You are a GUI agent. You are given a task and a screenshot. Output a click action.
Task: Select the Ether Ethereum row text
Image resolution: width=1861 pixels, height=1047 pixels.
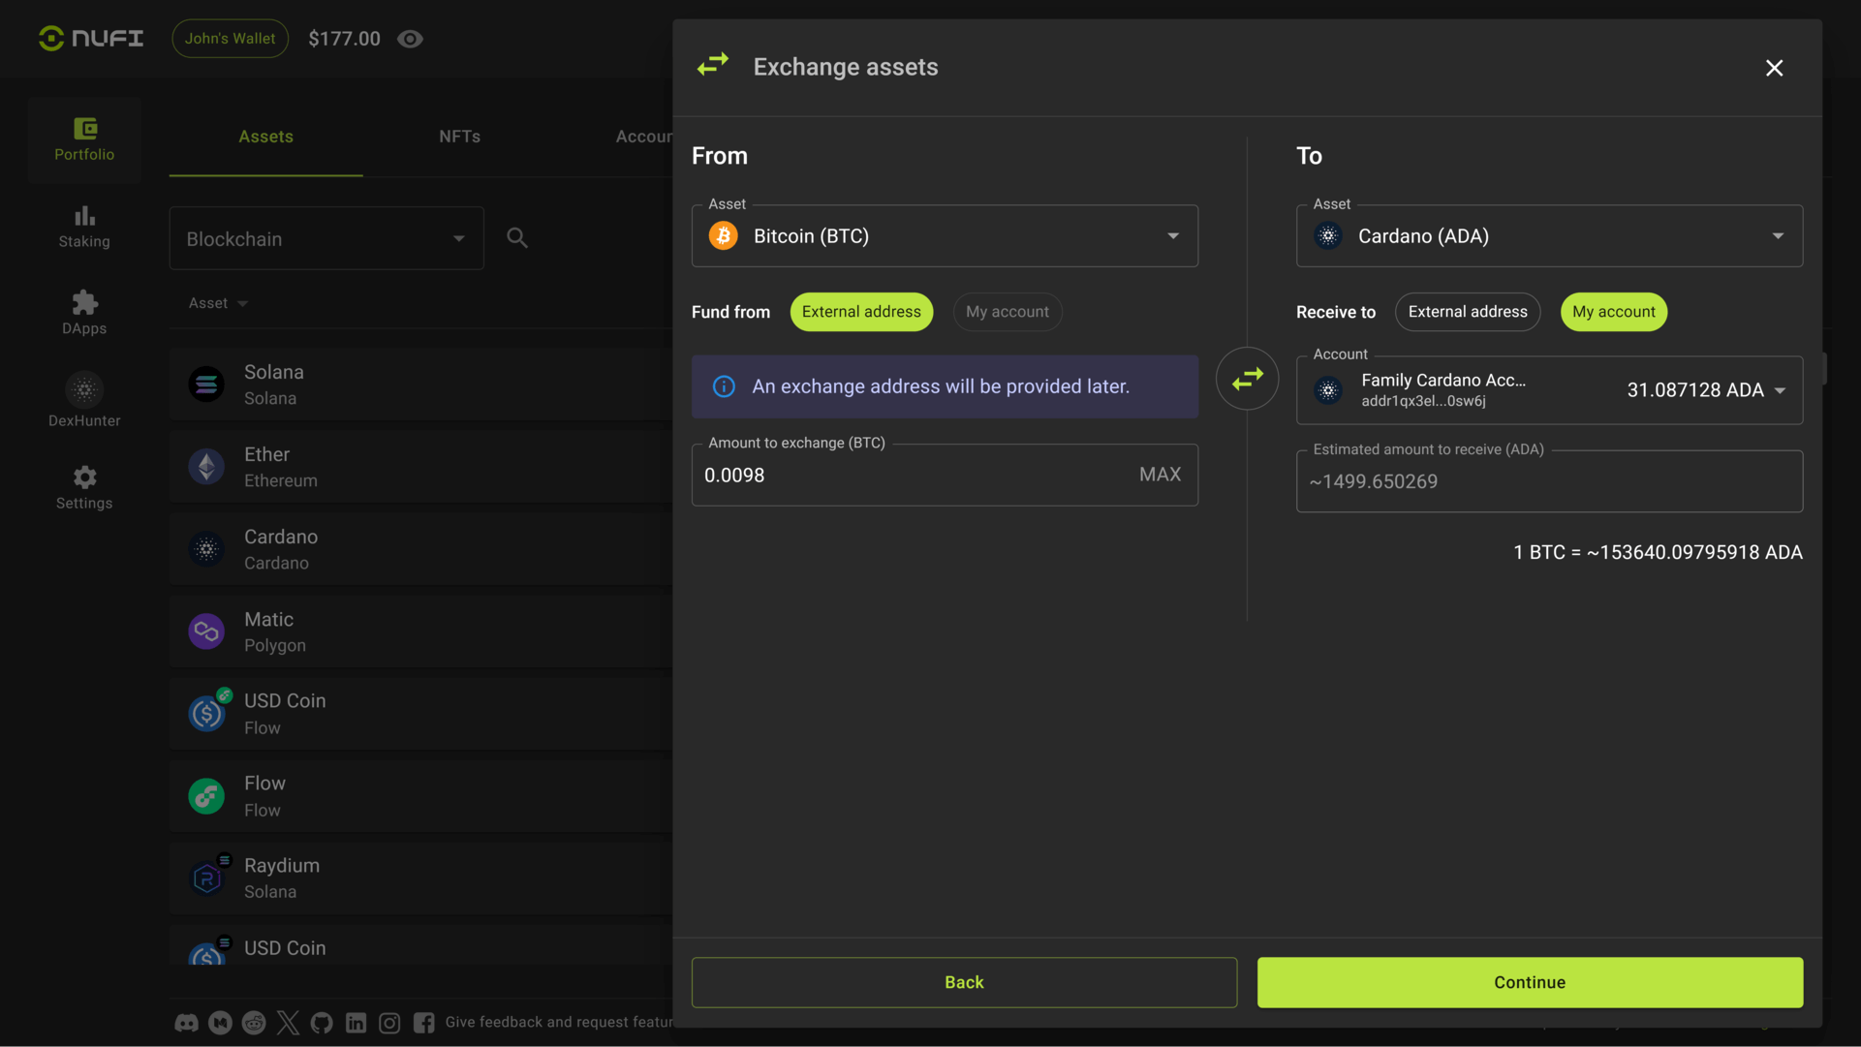click(x=280, y=467)
